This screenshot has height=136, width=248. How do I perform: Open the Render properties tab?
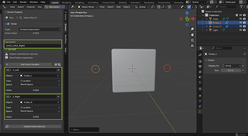(x=200, y=61)
